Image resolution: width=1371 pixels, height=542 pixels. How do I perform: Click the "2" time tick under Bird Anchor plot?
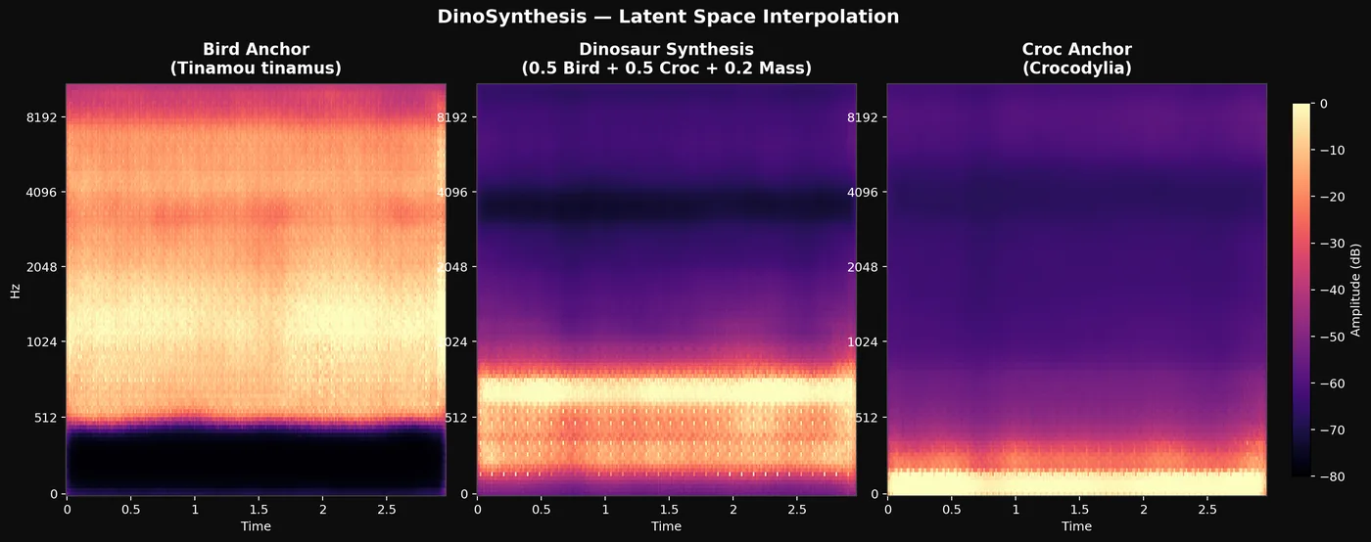(x=322, y=510)
